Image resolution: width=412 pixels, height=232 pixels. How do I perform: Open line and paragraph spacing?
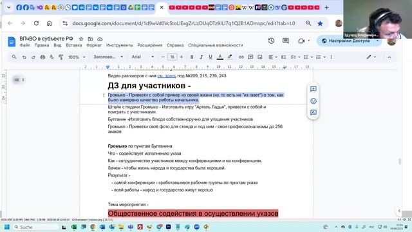click(x=283, y=57)
